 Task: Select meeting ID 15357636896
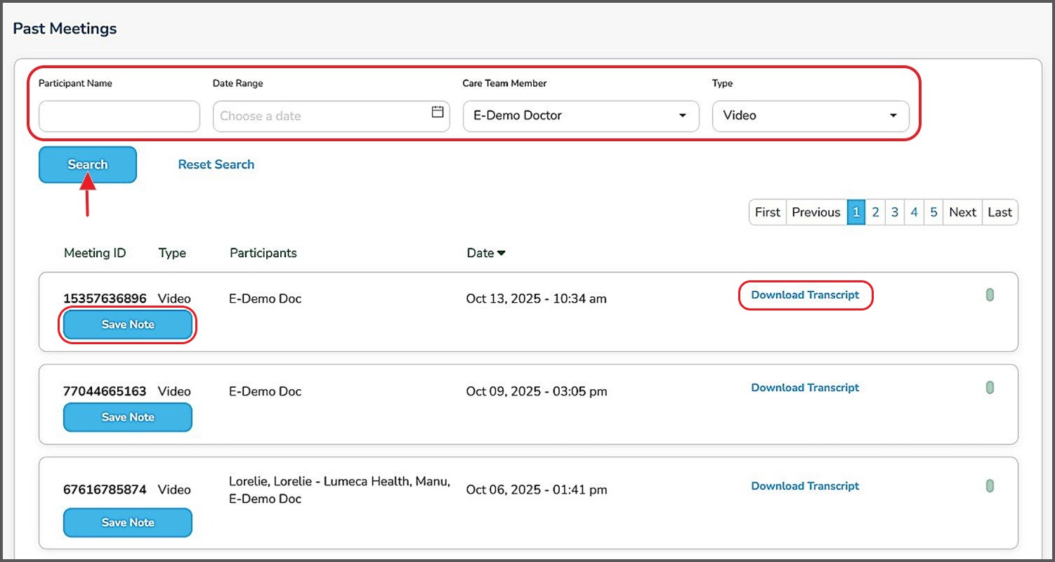tap(105, 299)
